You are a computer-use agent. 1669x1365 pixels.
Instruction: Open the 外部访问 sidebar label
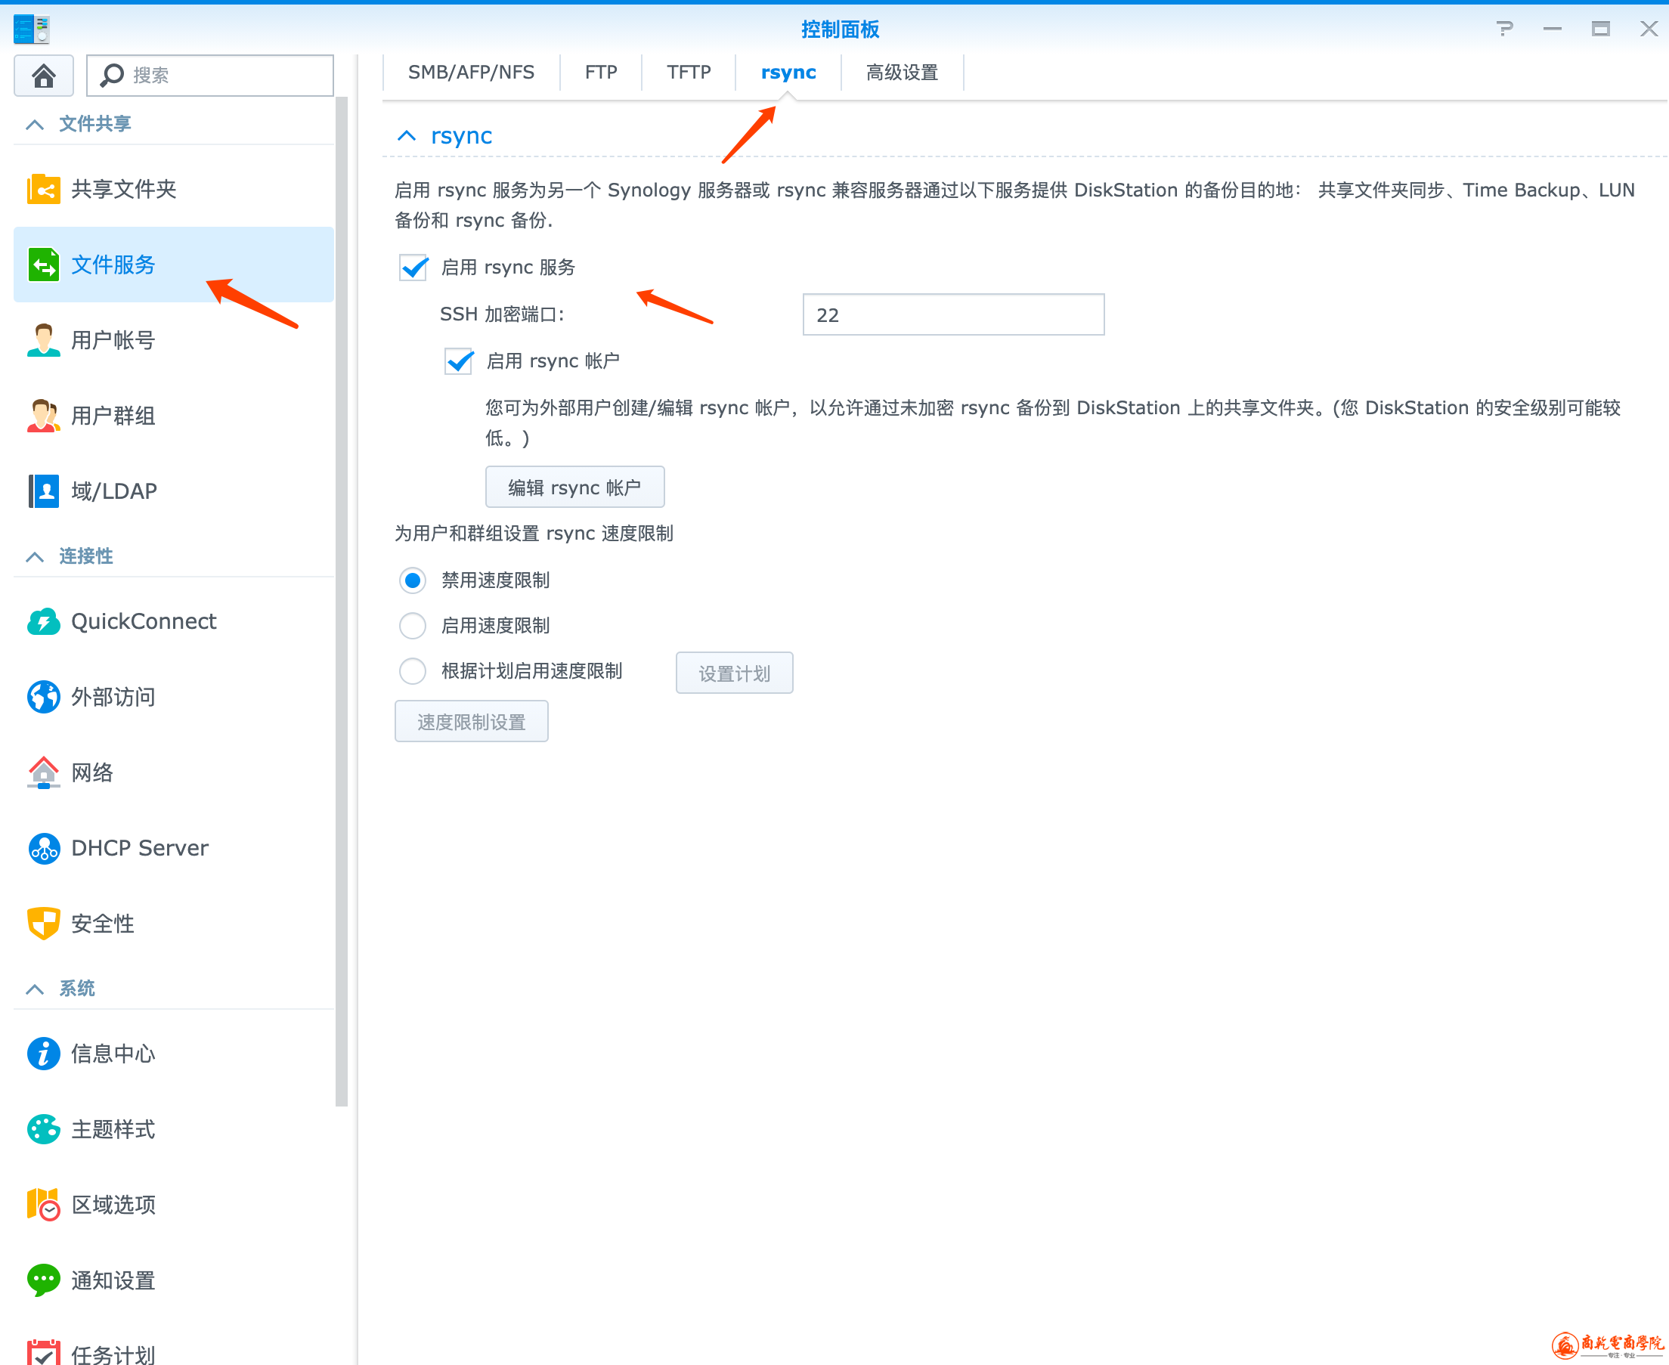(113, 698)
